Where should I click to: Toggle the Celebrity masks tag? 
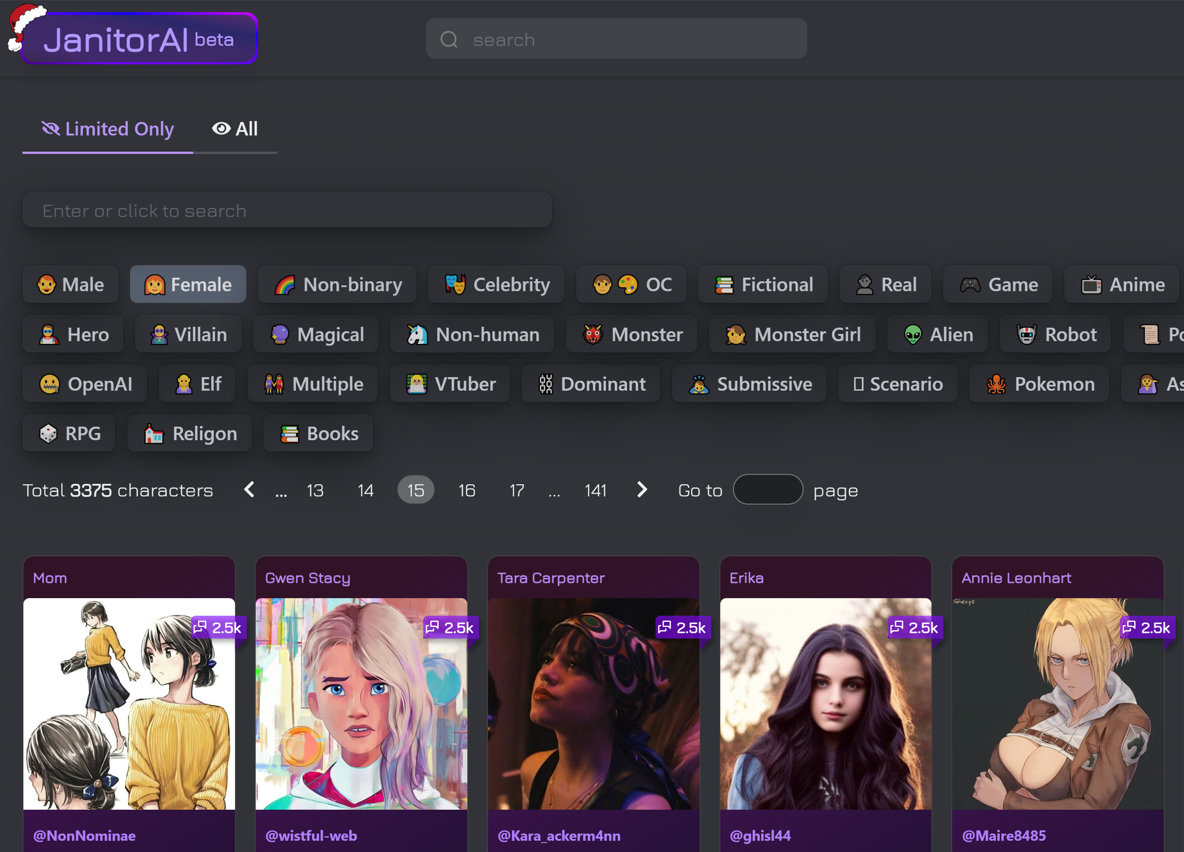pyautogui.click(x=497, y=284)
